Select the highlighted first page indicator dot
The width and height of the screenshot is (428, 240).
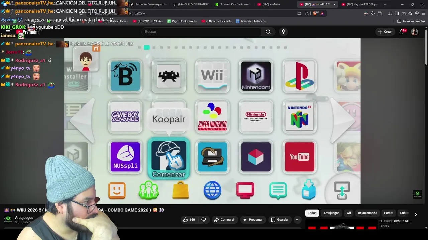(147, 47)
